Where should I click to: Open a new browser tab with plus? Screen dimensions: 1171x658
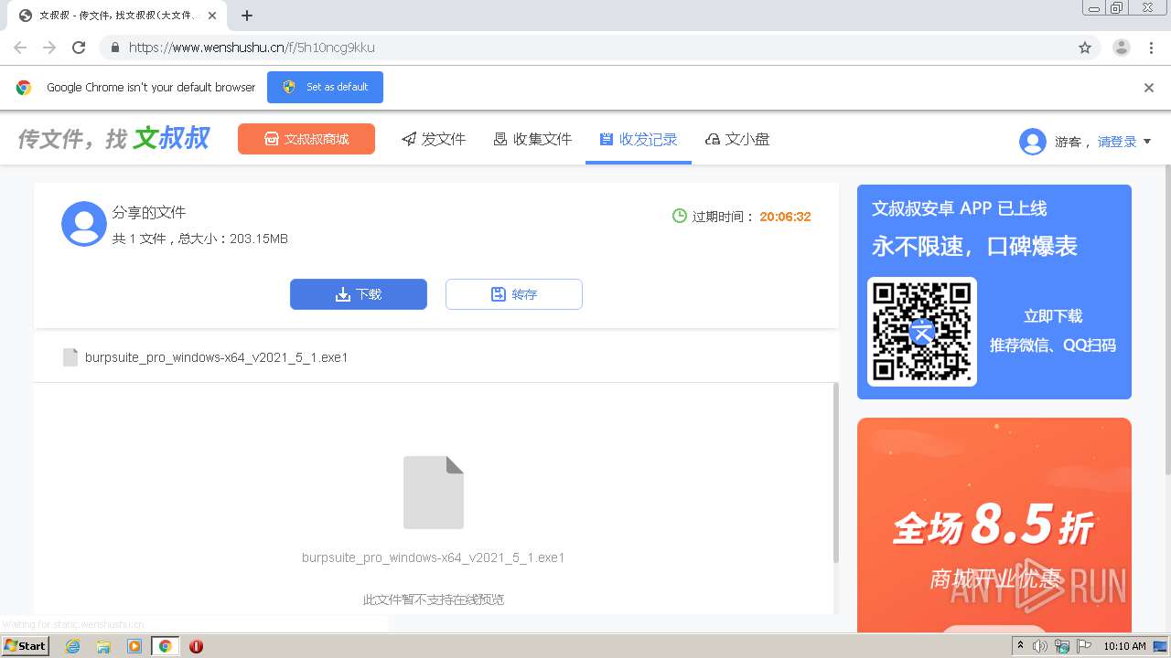[x=247, y=16]
